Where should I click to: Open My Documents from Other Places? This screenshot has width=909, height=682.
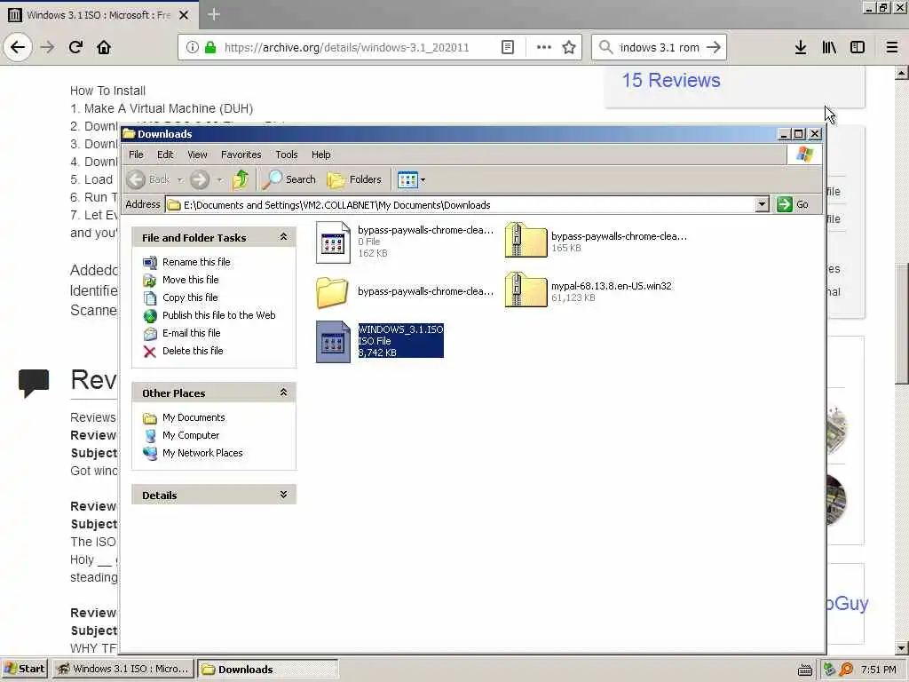point(194,417)
